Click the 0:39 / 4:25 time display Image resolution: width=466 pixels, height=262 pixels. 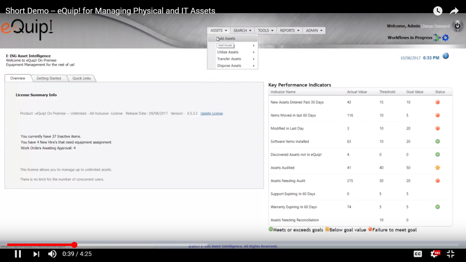(77, 254)
